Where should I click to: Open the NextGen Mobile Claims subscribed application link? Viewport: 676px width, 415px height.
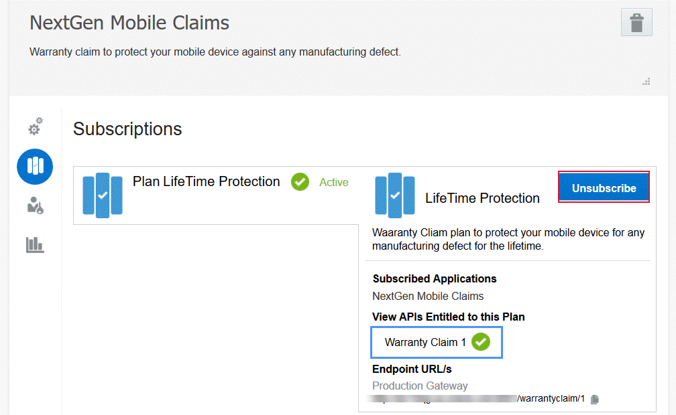(427, 296)
